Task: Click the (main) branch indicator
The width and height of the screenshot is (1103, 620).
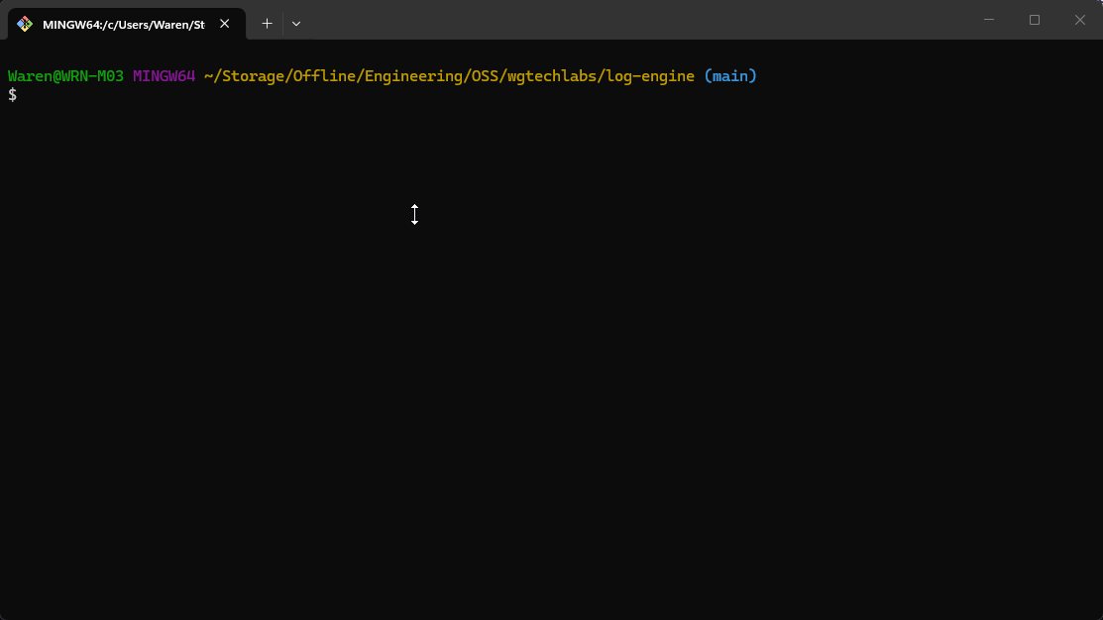Action: (730, 76)
